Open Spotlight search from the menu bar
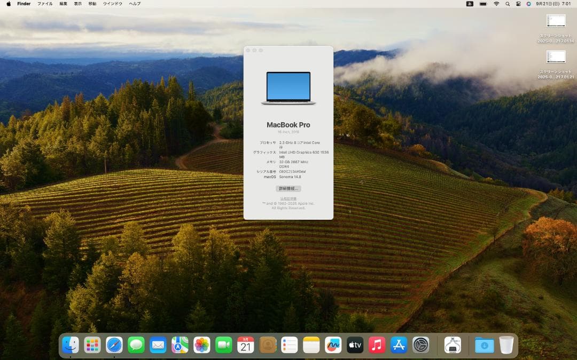Screen dimensions: 577x360 (x=508, y=4)
